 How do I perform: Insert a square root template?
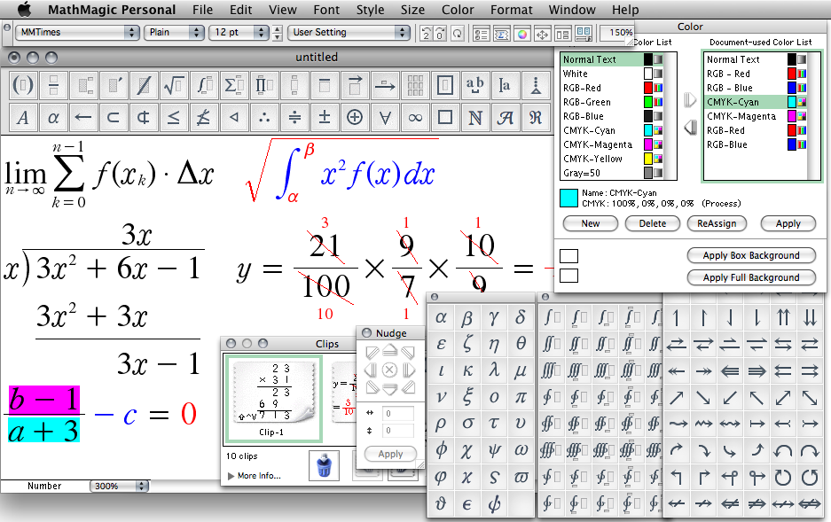click(174, 86)
